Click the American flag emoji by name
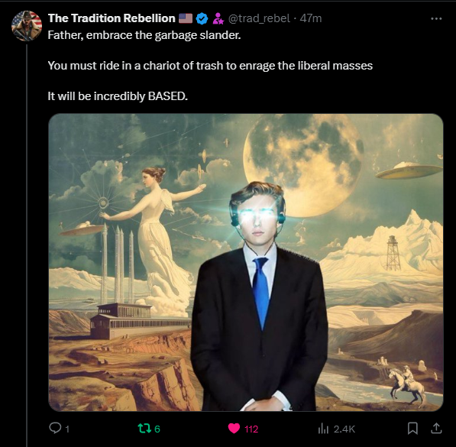The width and height of the screenshot is (456, 447). coord(186,18)
